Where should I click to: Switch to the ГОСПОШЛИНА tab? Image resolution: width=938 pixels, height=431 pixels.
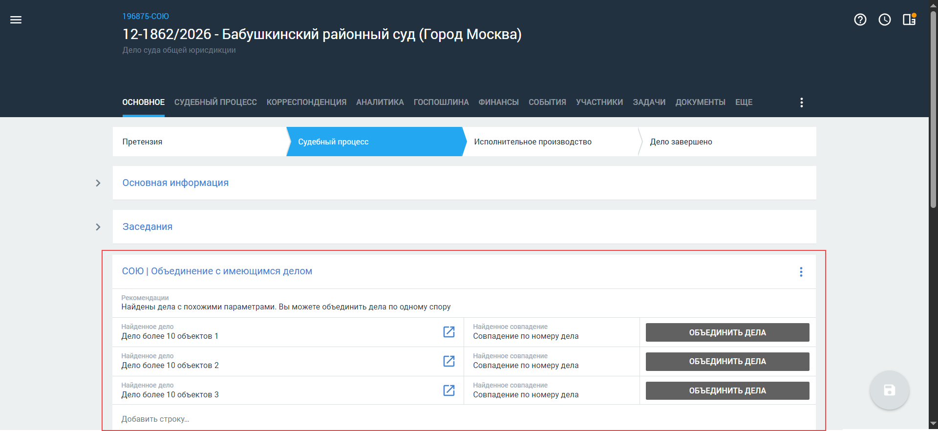(441, 102)
